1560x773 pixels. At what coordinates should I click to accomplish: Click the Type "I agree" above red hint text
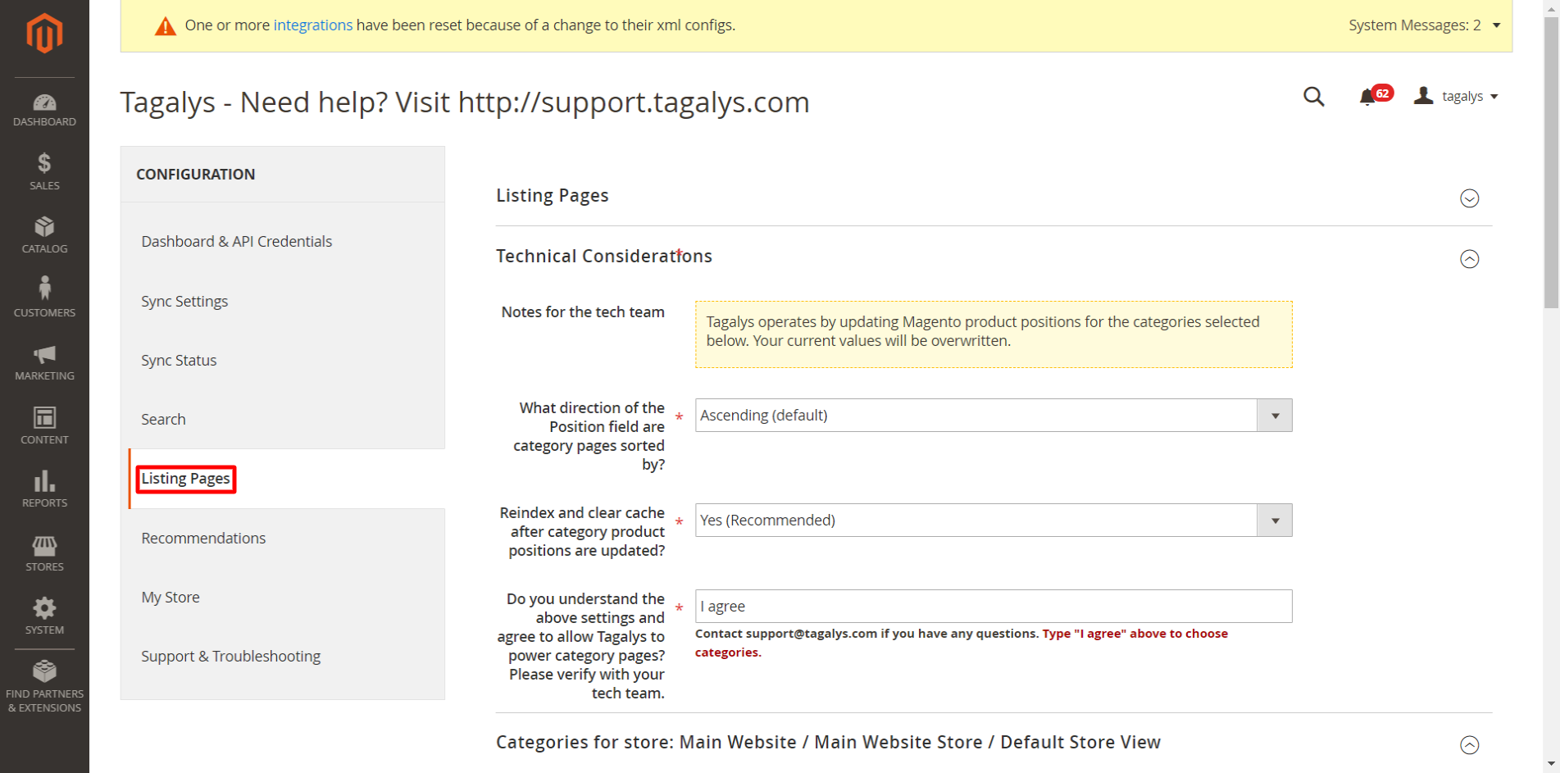[x=962, y=643]
